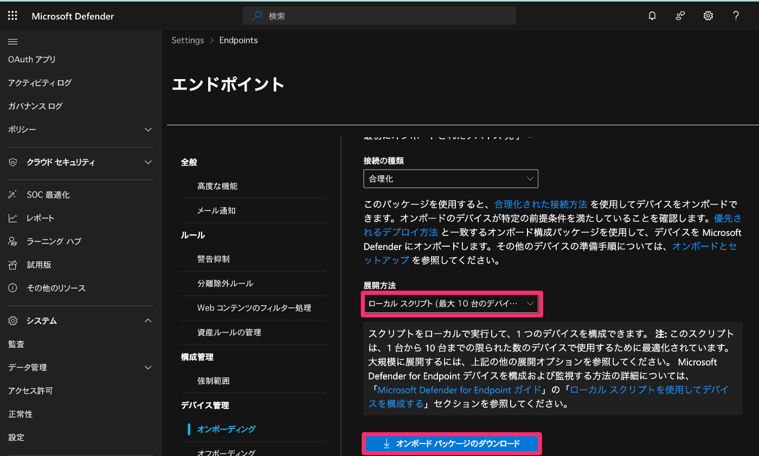Image resolution: width=759 pixels, height=456 pixels.
Task: Click the システム gear icon in sidebar
Action: 13,320
